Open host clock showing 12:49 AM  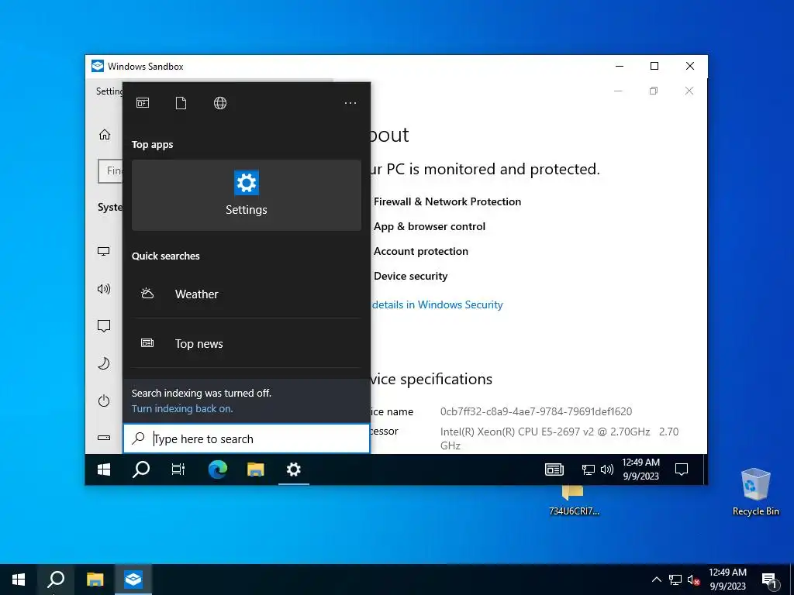click(727, 580)
